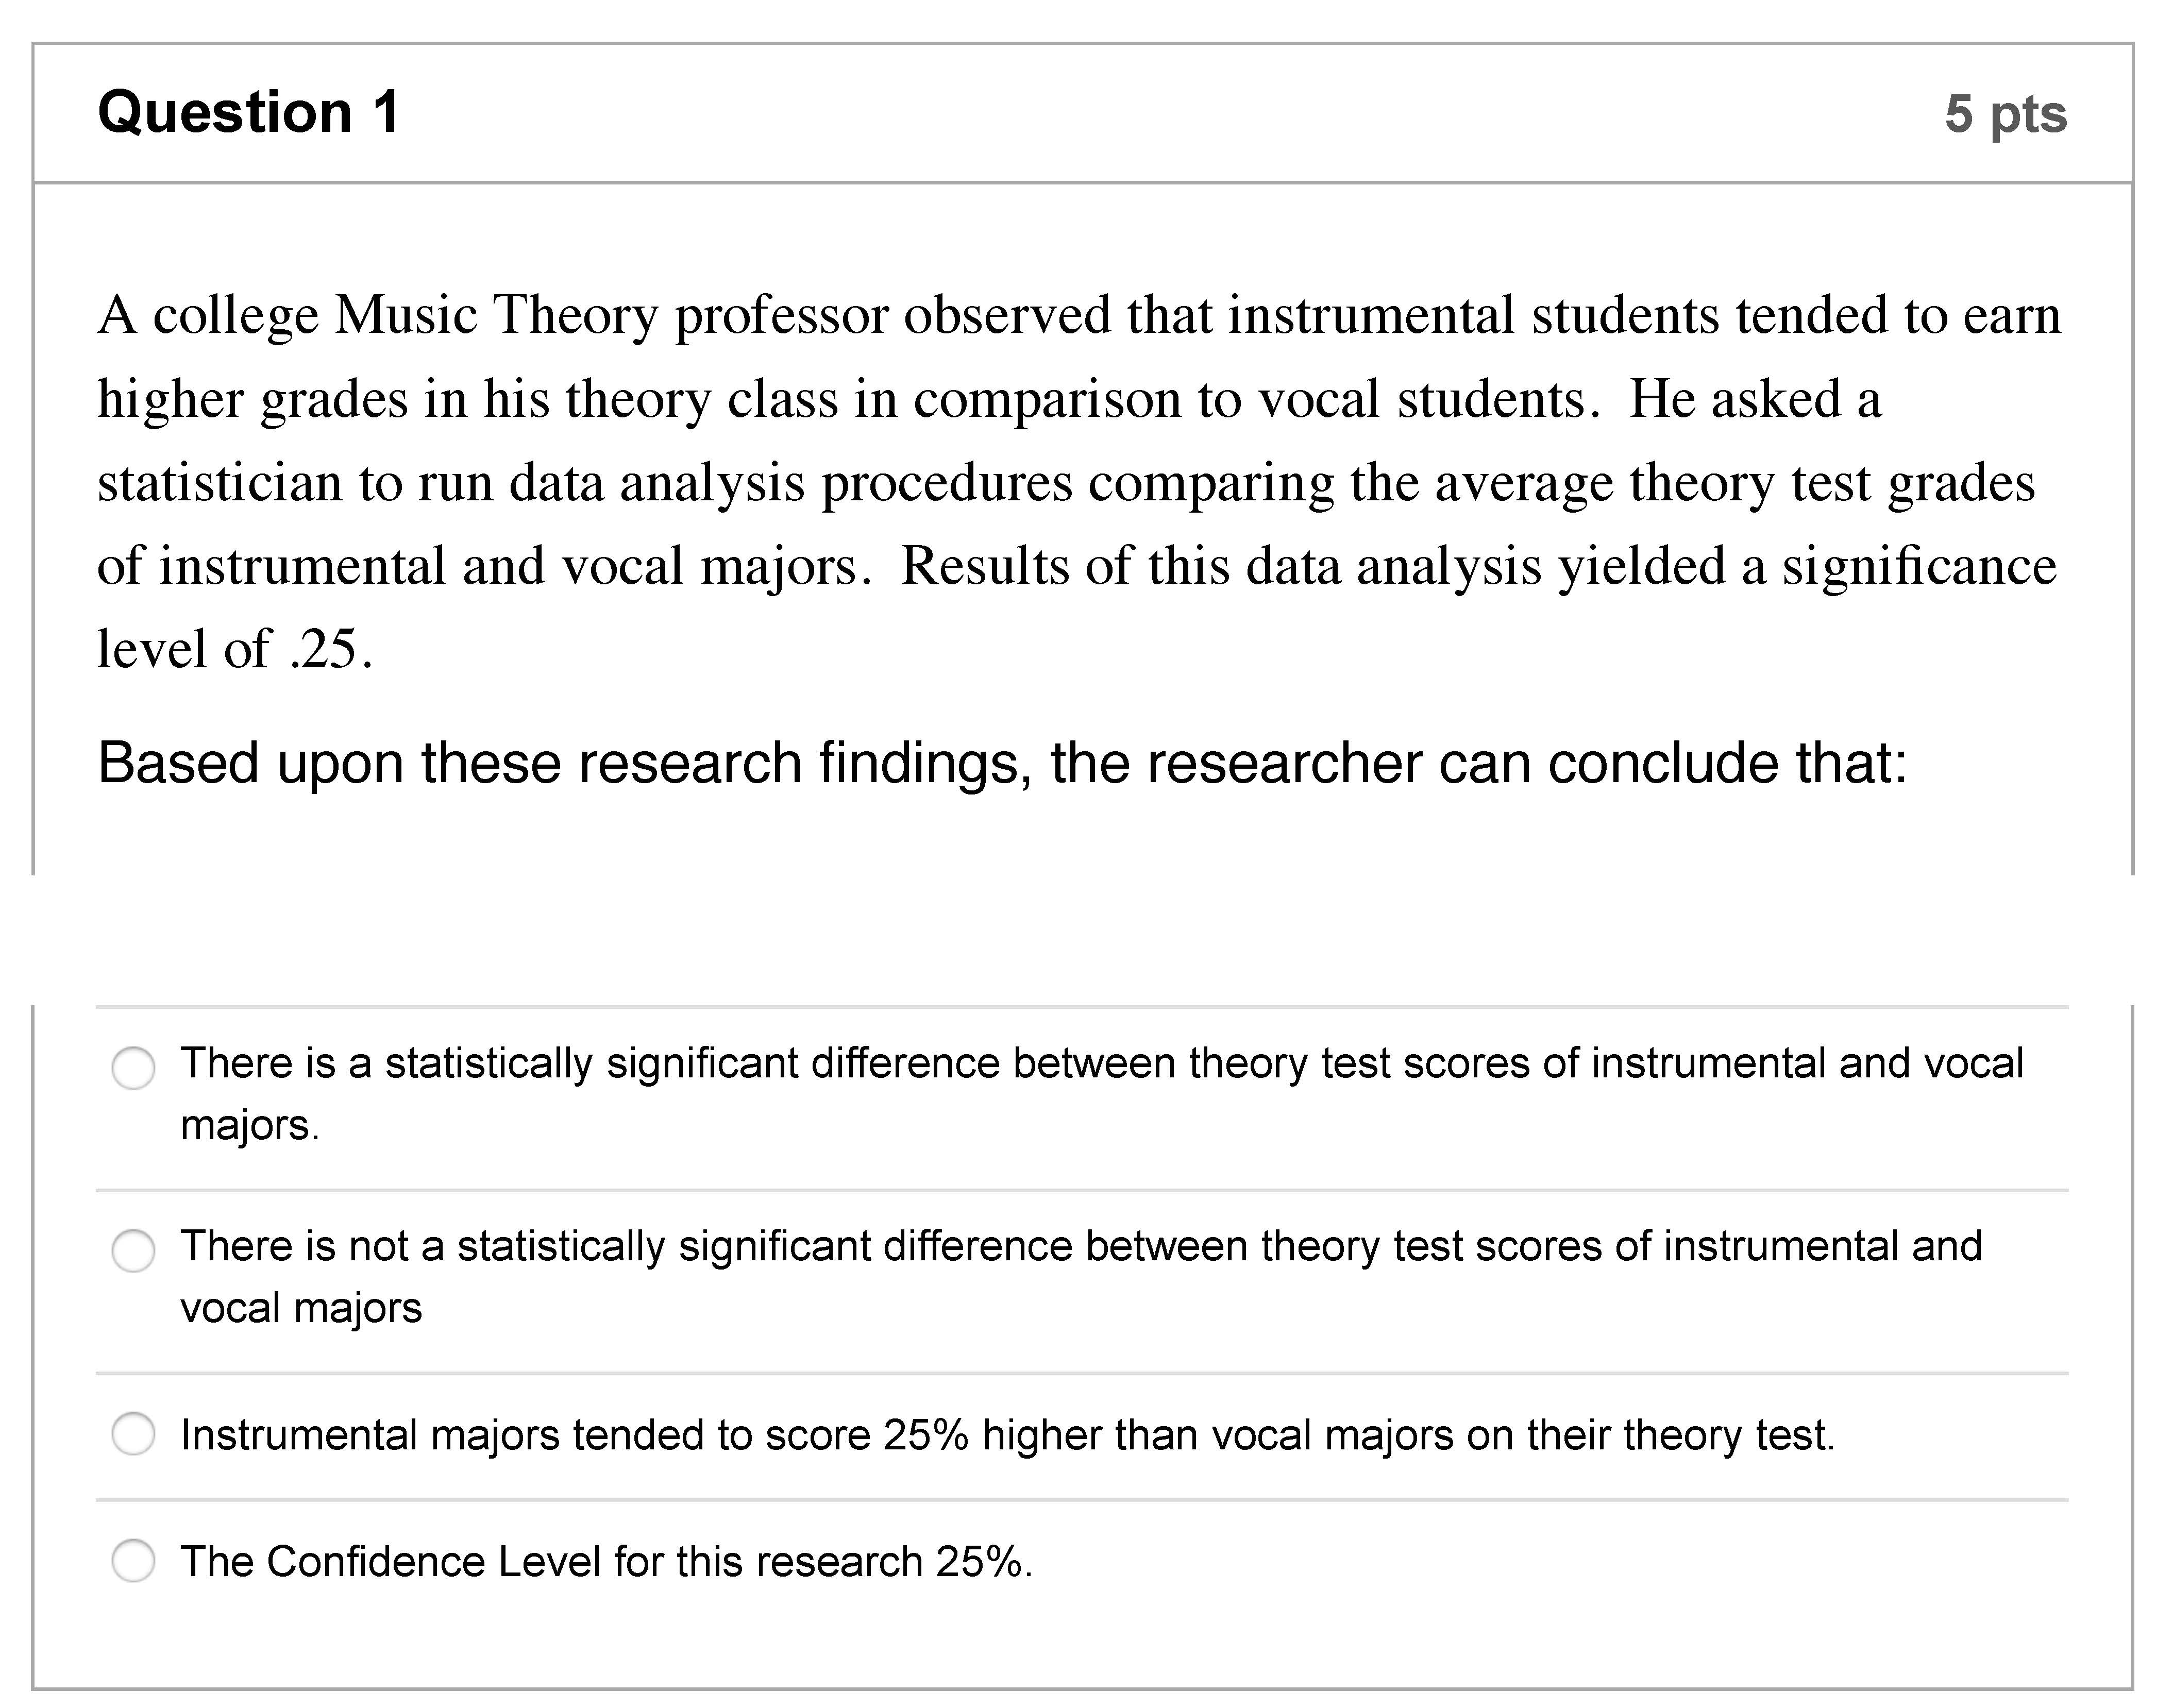Screen dimensions: 2173x1708
Task: Pick the 'Confidence Level' answer radio button
Action: [133, 1561]
